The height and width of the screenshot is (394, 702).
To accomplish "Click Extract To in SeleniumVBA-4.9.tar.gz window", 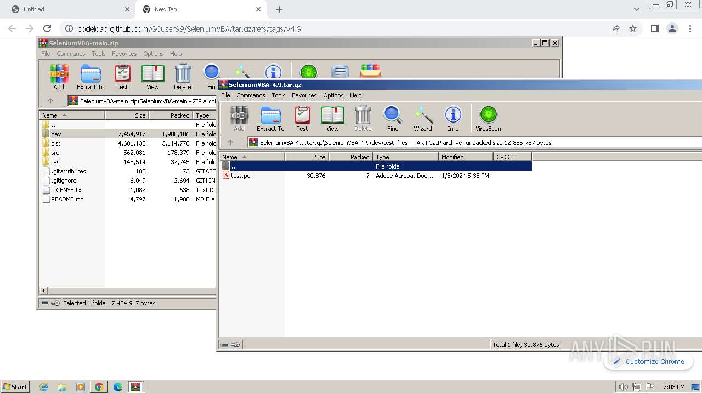I will click(x=270, y=119).
